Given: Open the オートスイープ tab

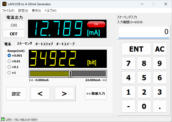Looking at the screenshot, I should 65,44.
